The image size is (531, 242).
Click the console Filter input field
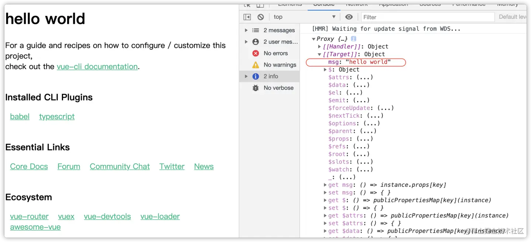click(x=427, y=17)
